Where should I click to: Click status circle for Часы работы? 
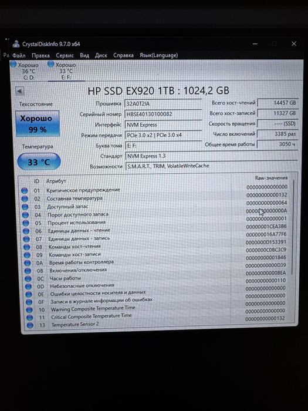[28, 278]
